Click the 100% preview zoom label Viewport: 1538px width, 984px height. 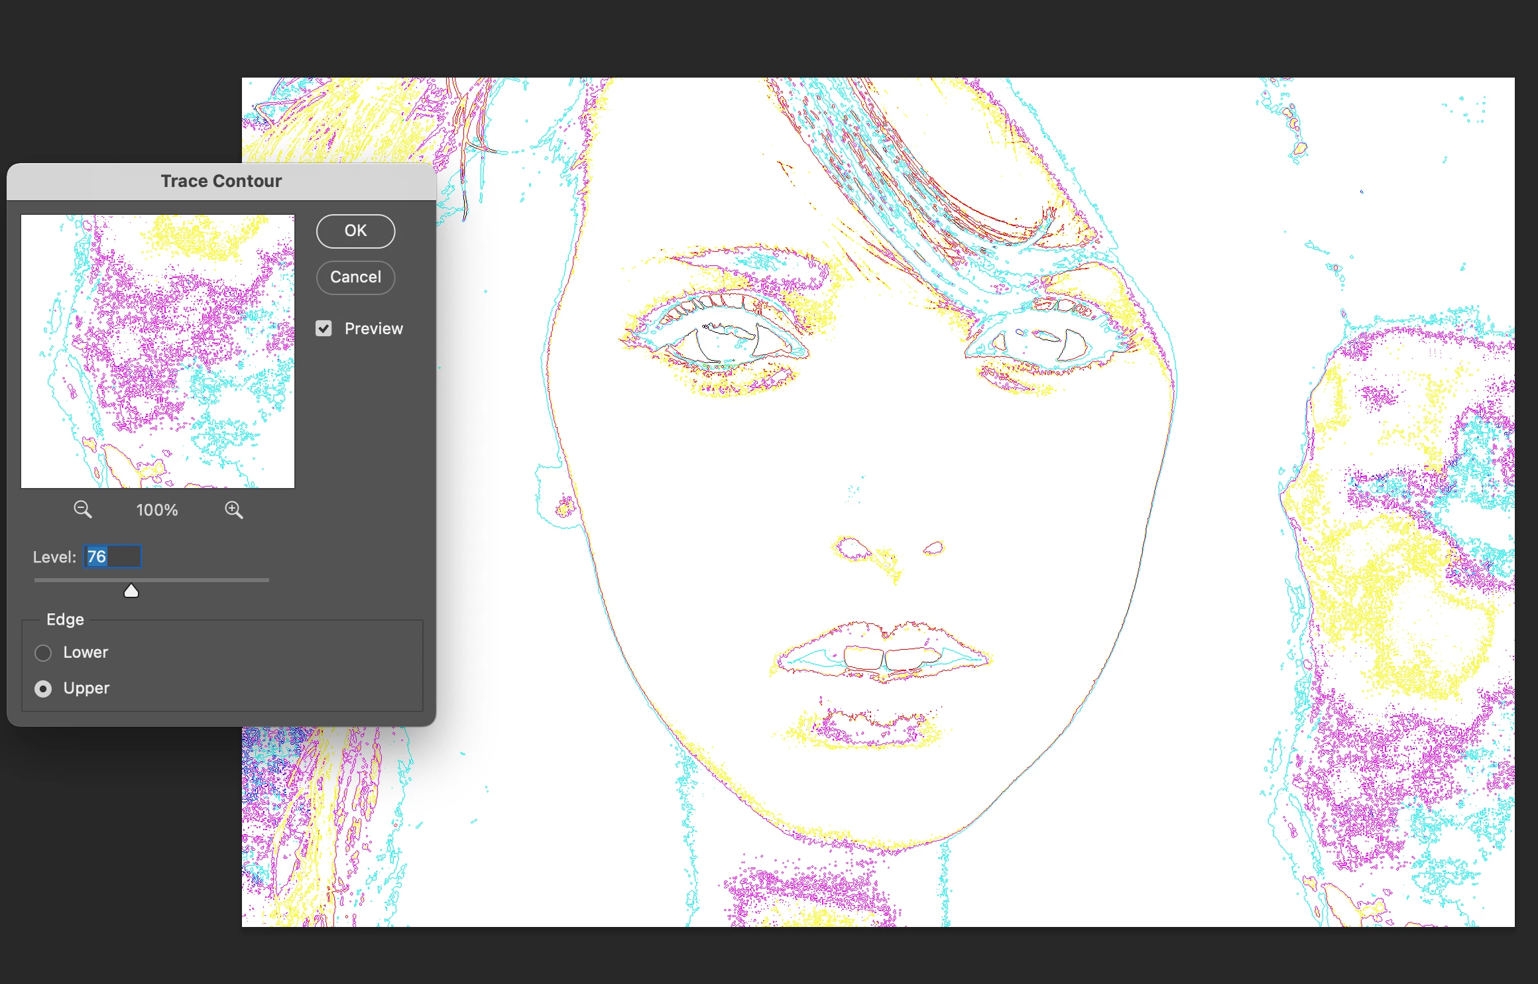(157, 510)
